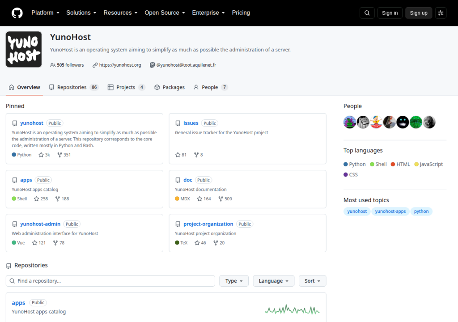Click the 509 forks on doc repo
Viewport: 458px width, 322px height.
225,199
